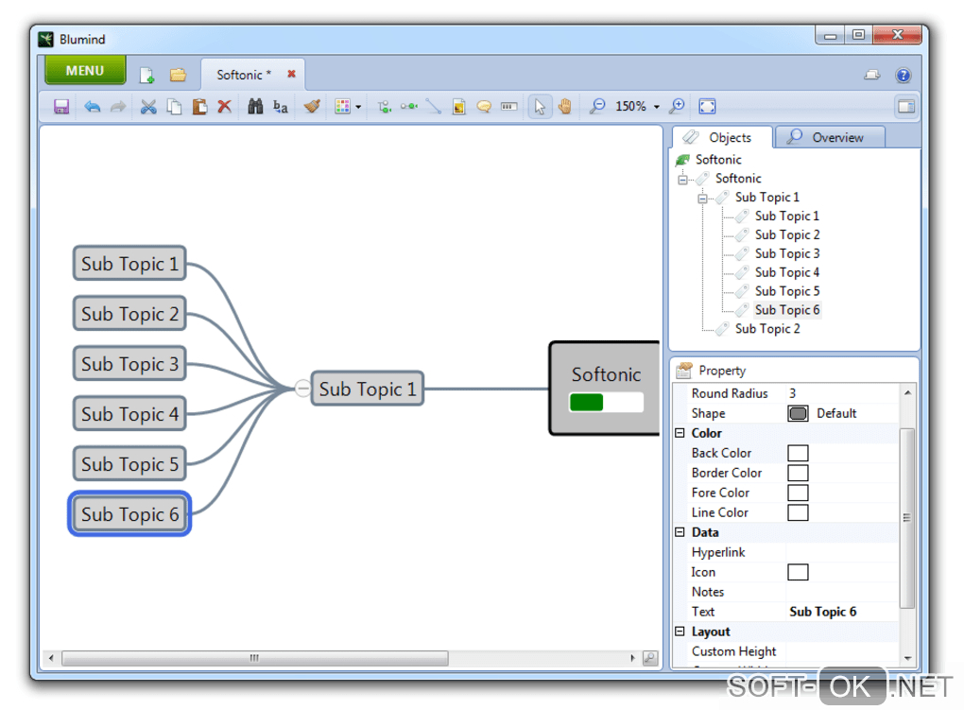Click the magnifier at scrollbar corner

[650, 658]
